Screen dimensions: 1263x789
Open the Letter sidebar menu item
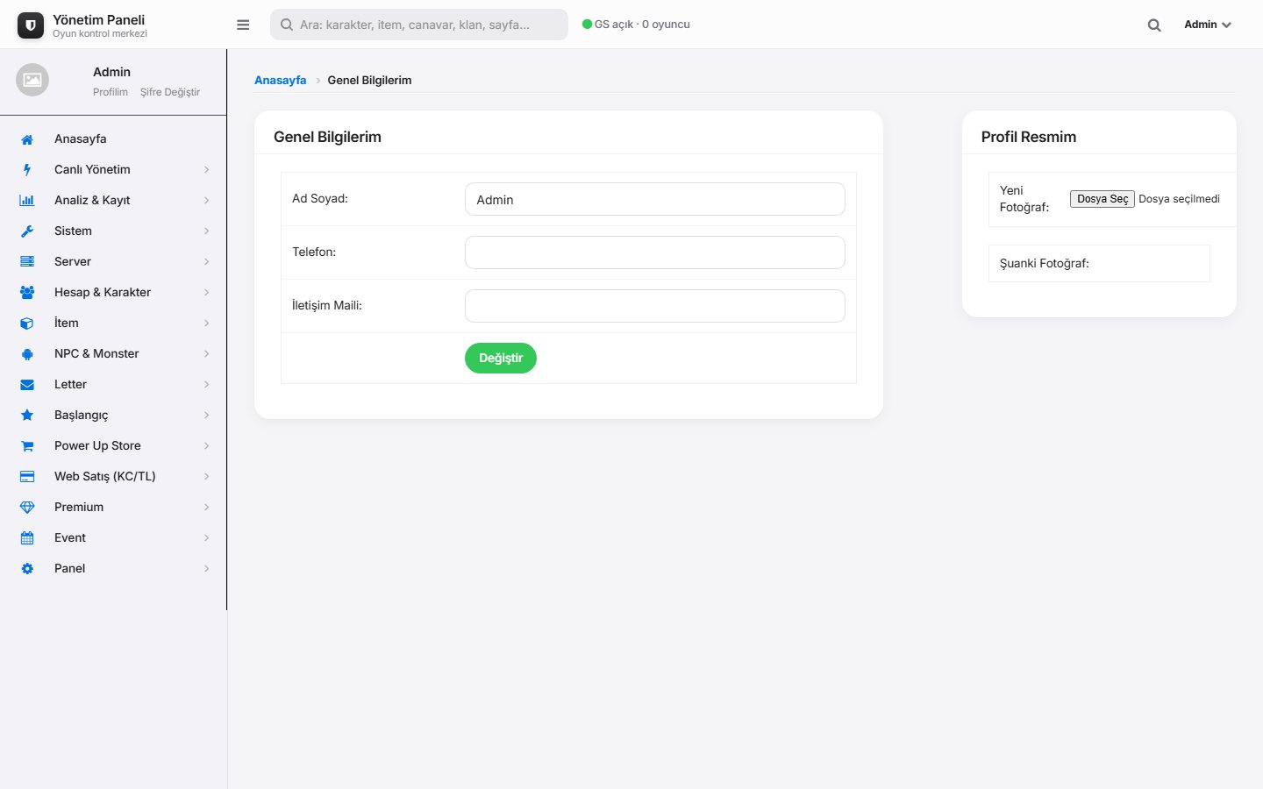click(113, 384)
